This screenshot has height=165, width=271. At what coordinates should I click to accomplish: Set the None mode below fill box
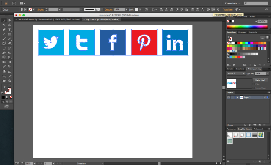point(11,97)
